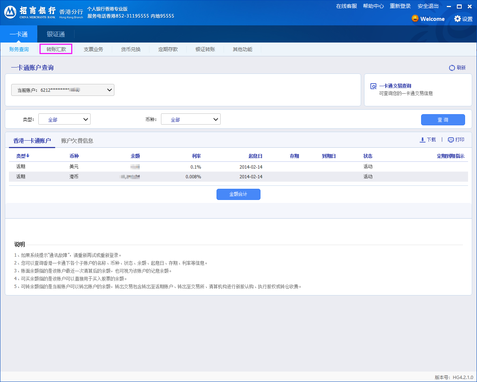477x382 pixels.
Task: Click the download arrow icon
Action: [422, 140]
